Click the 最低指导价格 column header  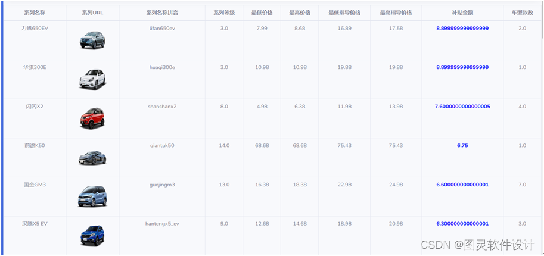point(344,13)
